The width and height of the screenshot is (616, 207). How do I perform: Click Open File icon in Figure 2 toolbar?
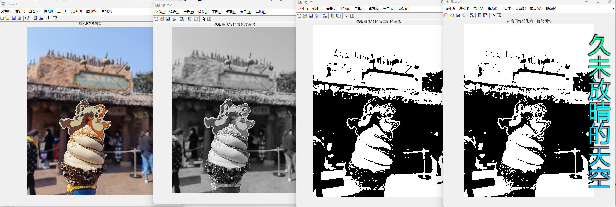[x=162, y=19]
